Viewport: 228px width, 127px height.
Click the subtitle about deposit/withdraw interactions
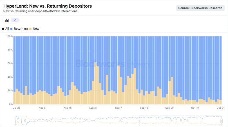point(40,11)
